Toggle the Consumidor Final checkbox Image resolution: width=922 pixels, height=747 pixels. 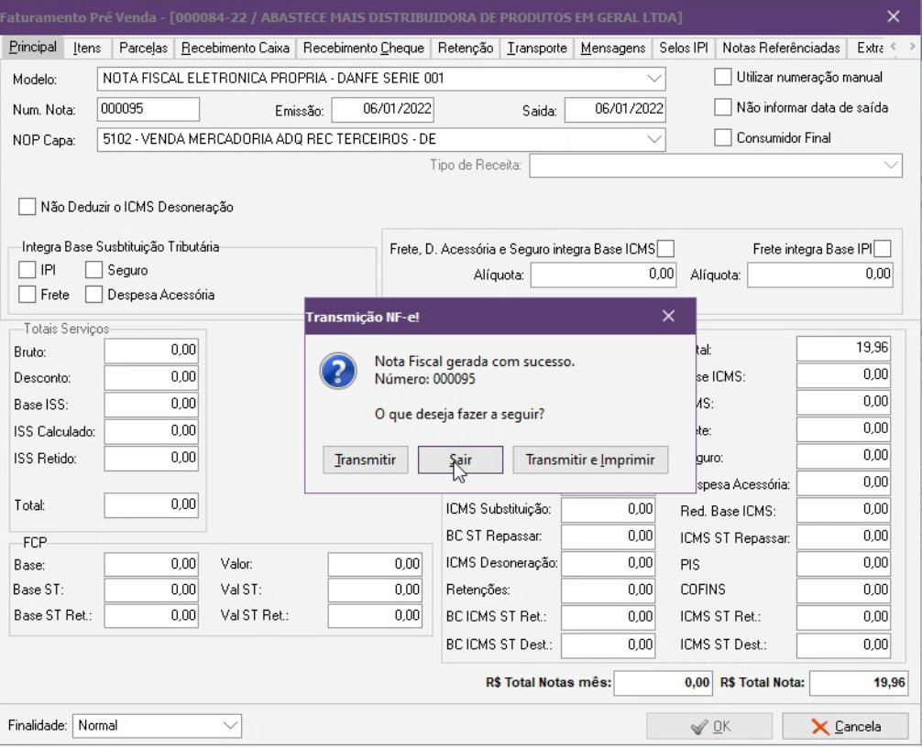pos(723,138)
